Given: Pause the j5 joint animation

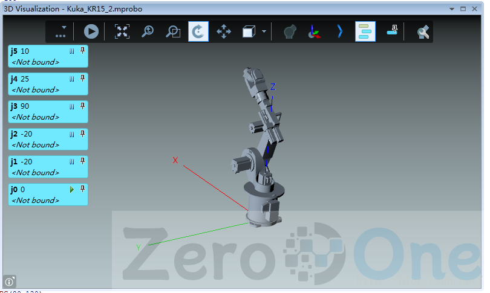Looking at the screenshot, I should (x=72, y=51).
